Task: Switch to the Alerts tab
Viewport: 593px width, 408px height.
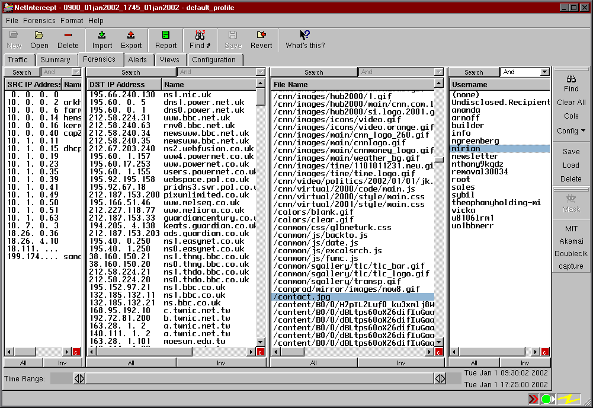Action: [x=137, y=60]
